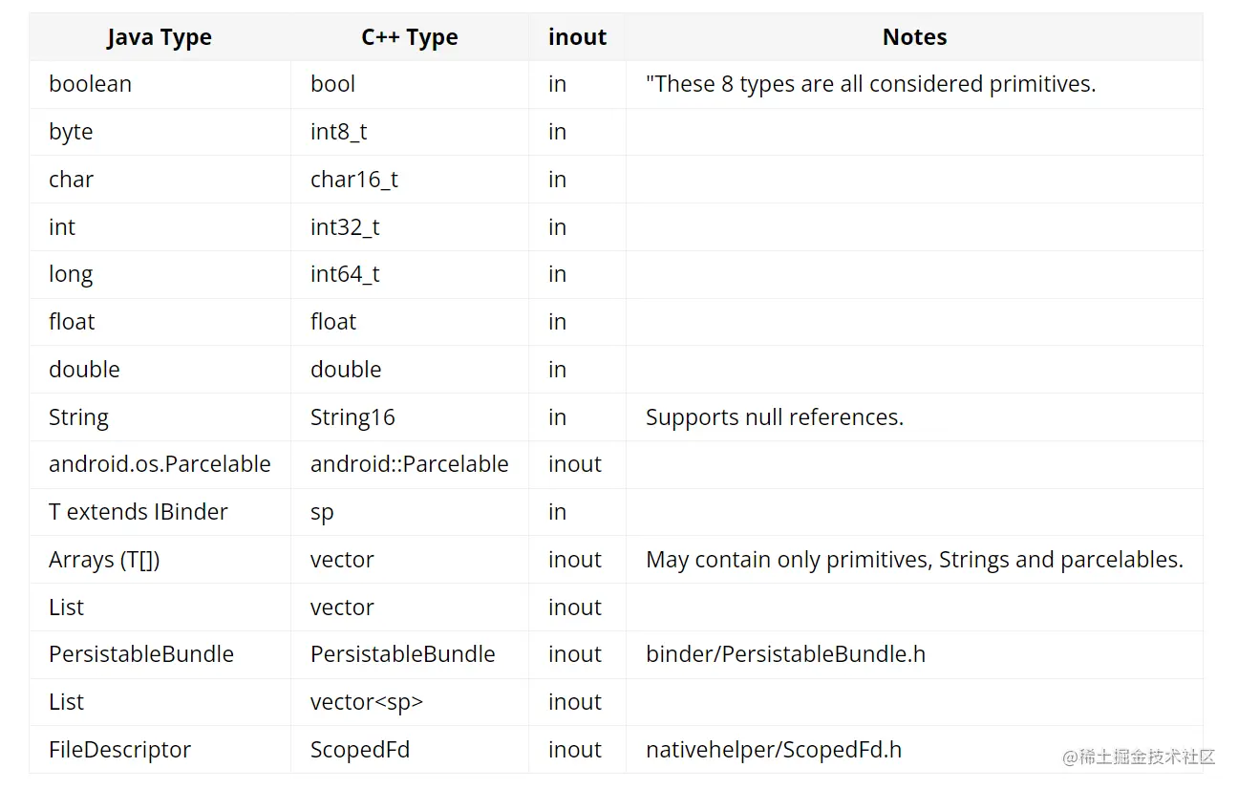Select the "ScopedFd" cell
1238x789 pixels.
(359, 750)
